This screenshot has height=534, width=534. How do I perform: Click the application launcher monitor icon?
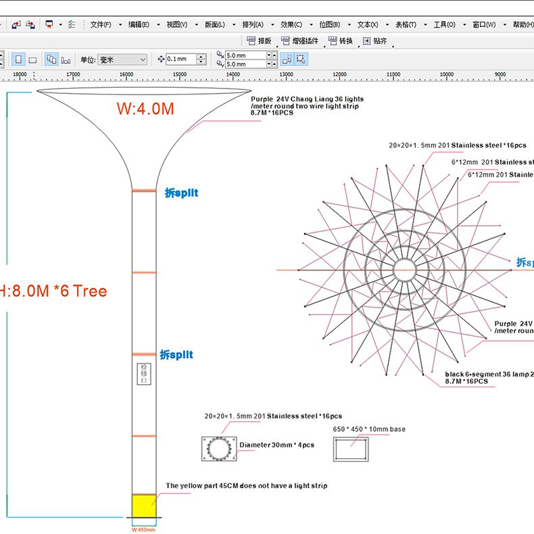[x=49, y=24]
